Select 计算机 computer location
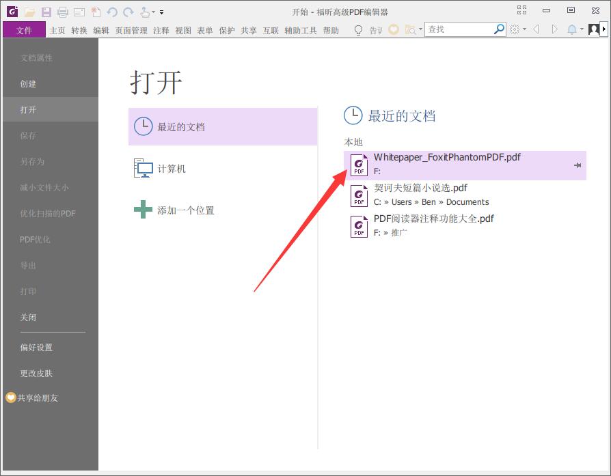 coord(223,169)
